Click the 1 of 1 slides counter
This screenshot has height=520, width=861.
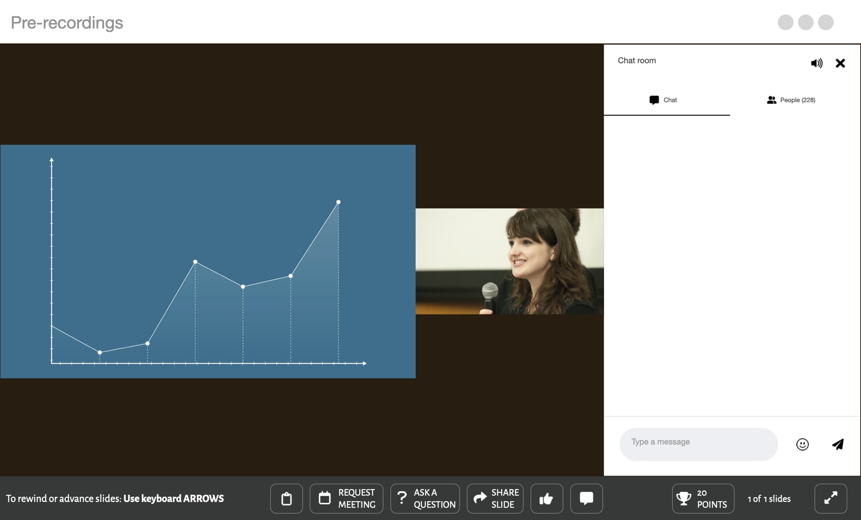(769, 498)
